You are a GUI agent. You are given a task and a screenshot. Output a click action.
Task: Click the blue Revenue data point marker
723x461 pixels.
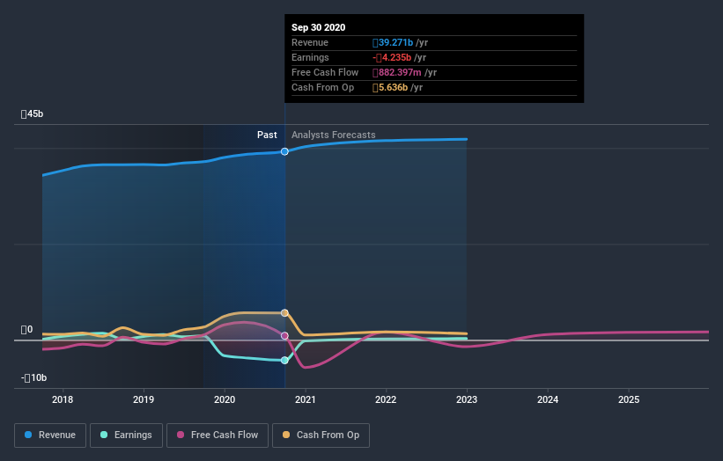pyautogui.click(x=284, y=151)
